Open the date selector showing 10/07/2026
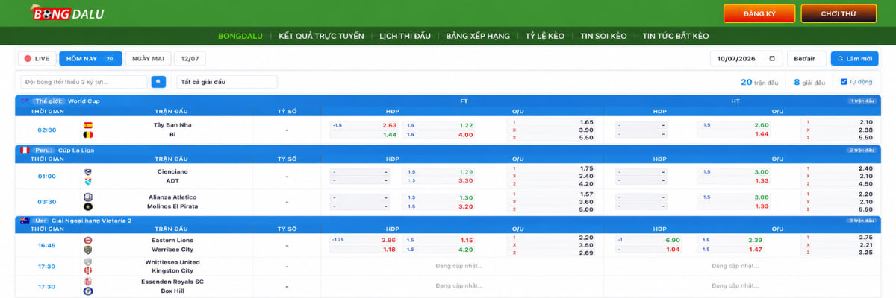This screenshot has width=896, height=298. 747,58
